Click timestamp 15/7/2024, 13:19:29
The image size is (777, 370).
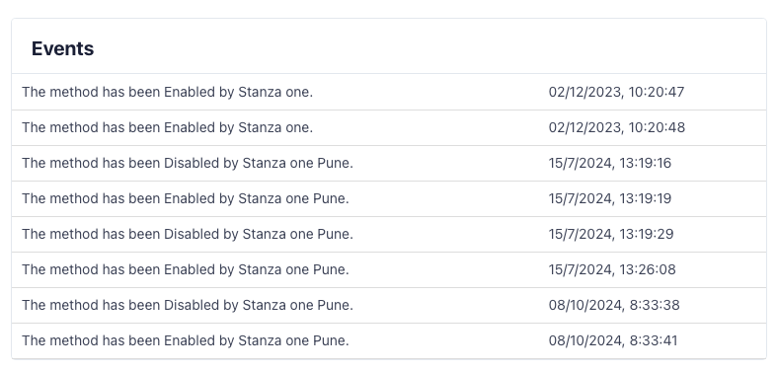pos(611,234)
